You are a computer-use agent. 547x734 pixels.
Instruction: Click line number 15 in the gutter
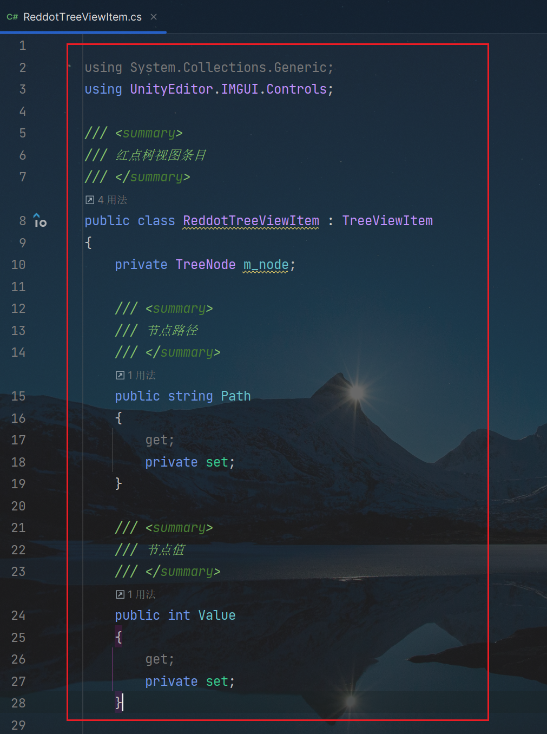point(18,396)
